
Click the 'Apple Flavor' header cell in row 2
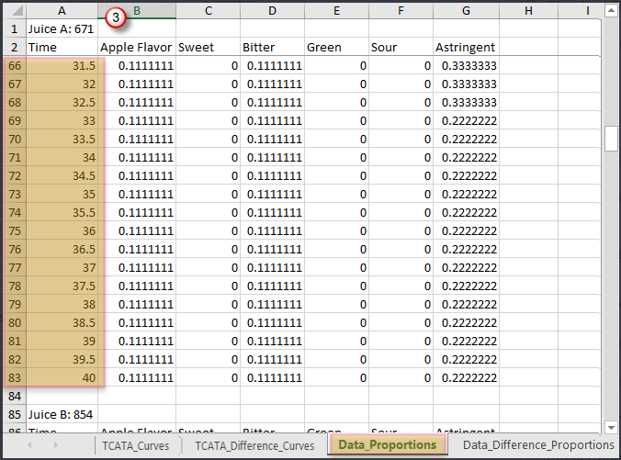(137, 47)
